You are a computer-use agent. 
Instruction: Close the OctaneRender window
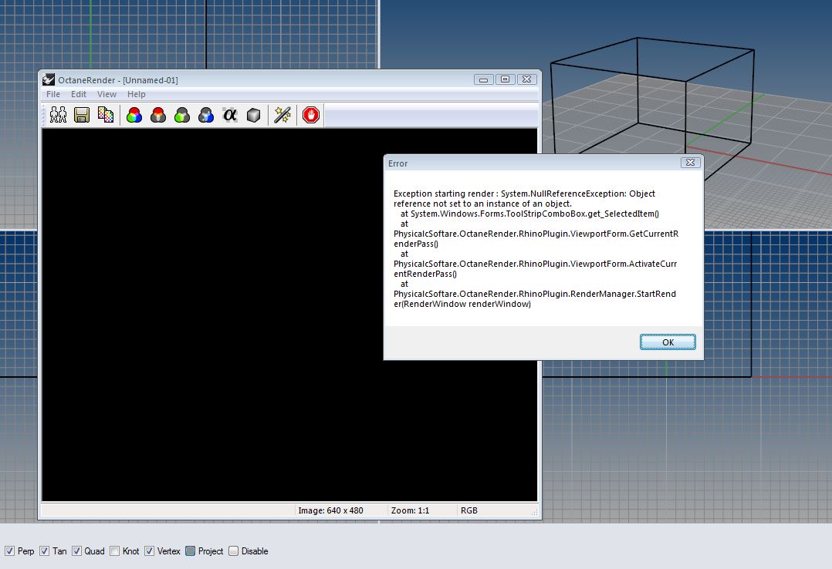pos(527,79)
